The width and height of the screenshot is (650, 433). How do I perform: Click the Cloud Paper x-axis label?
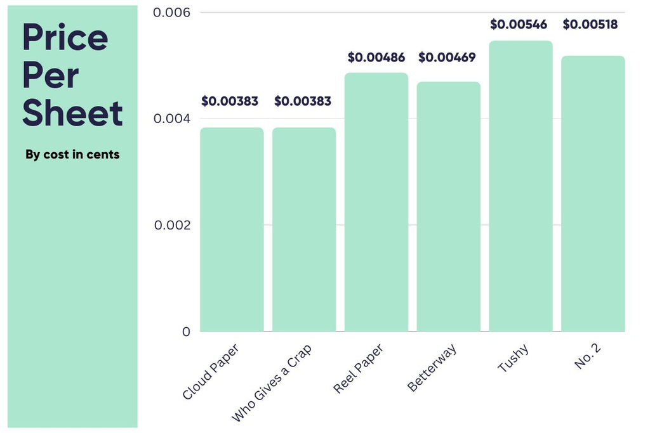click(x=211, y=373)
